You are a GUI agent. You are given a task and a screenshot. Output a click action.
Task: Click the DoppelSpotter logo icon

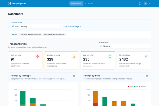click(x=10, y=3)
